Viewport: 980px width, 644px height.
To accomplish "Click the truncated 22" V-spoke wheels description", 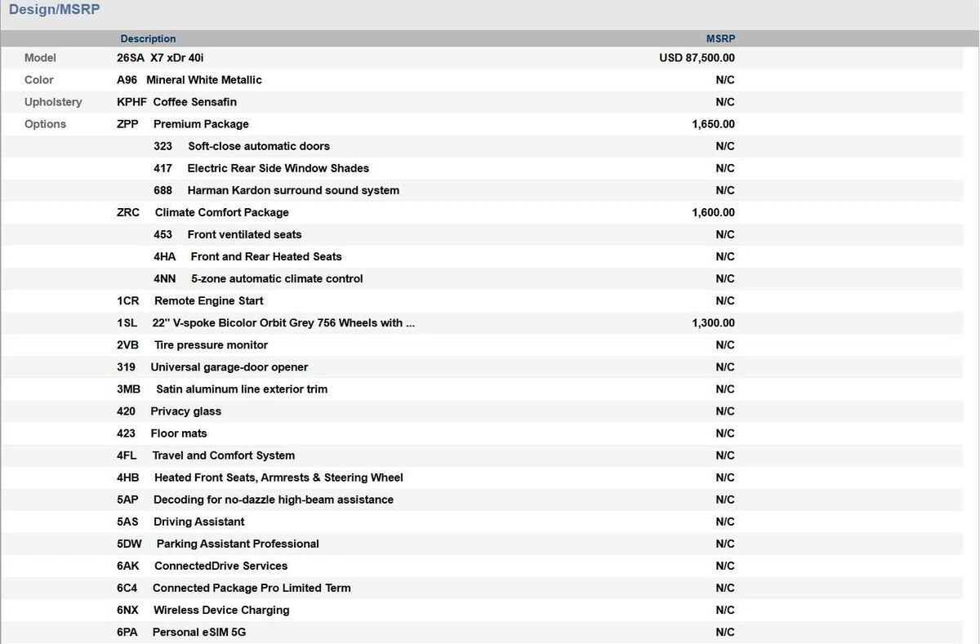I will point(283,322).
